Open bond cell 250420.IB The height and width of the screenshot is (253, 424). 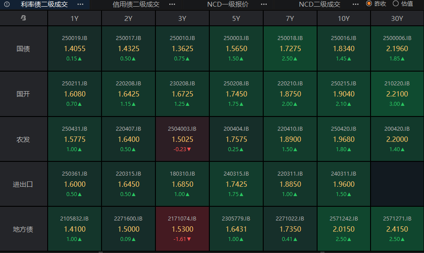click(344, 139)
